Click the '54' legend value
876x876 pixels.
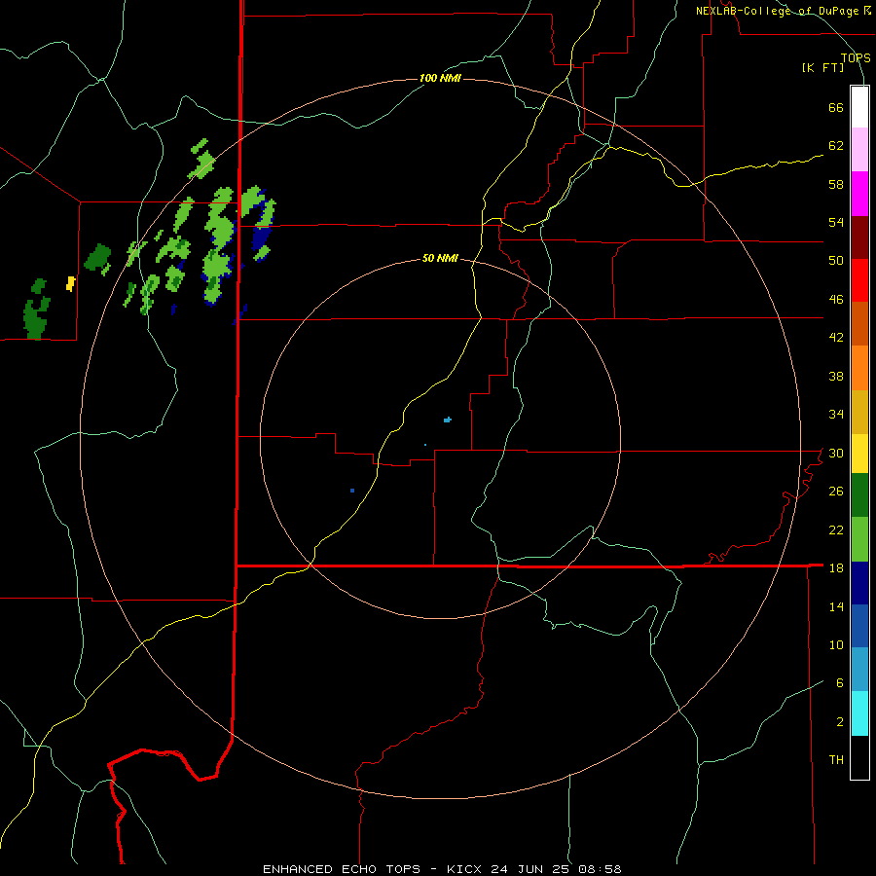(x=836, y=222)
